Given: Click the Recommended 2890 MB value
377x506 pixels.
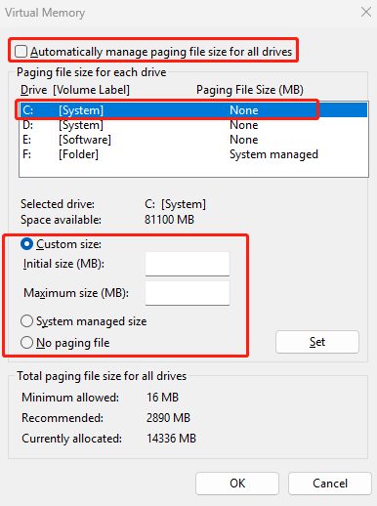Looking at the screenshot, I should (x=168, y=418).
